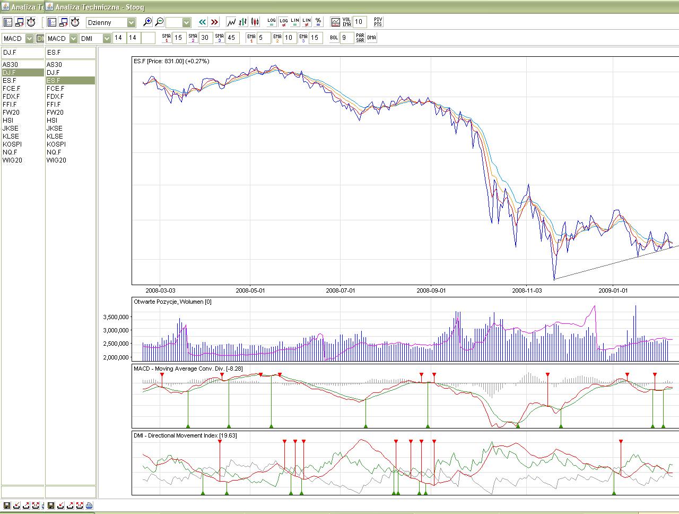Click the EMA 1 period field showing 5
Viewport: 679px width, 514px height.
click(263, 38)
